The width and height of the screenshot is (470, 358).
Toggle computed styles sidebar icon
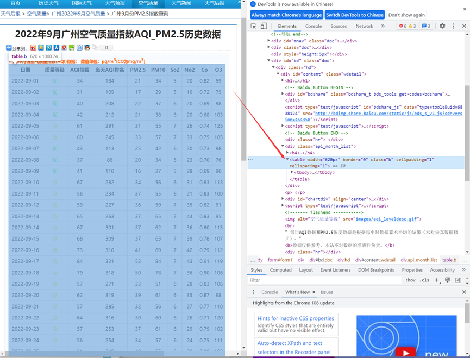(x=458, y=280)
